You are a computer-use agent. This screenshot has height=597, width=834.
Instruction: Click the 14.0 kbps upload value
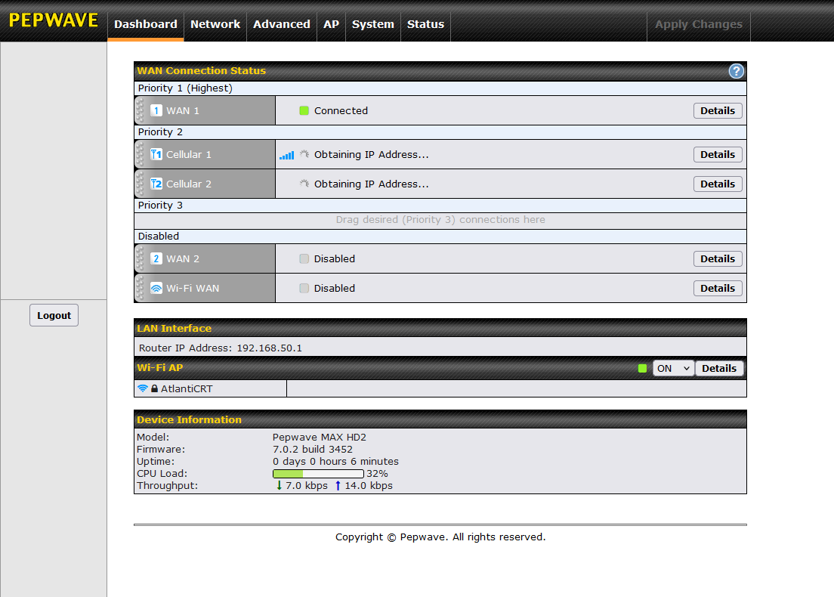coord(369,485)
